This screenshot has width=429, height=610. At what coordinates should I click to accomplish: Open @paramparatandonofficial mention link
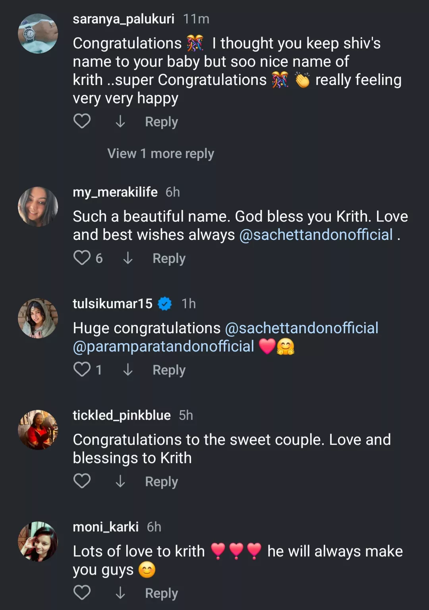tap(164, 346)
